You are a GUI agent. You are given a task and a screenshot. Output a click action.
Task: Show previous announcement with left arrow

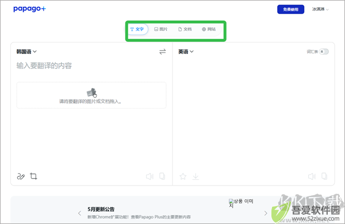coord(80,213)
